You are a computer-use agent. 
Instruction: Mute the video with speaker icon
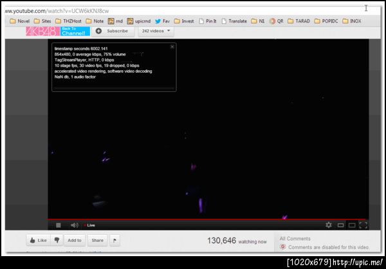click(75, 225)
